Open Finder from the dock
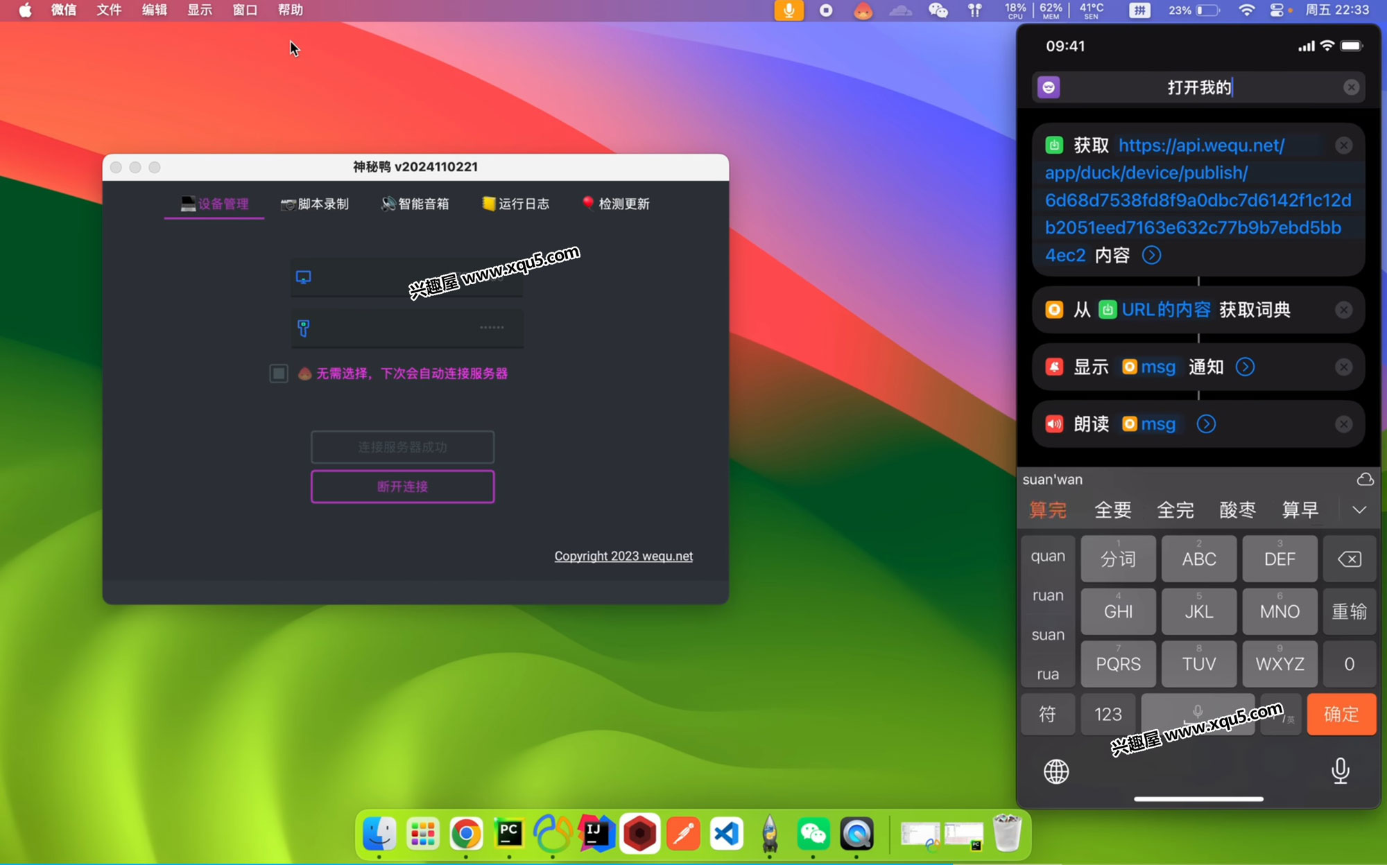 click(x=379, y=833)
